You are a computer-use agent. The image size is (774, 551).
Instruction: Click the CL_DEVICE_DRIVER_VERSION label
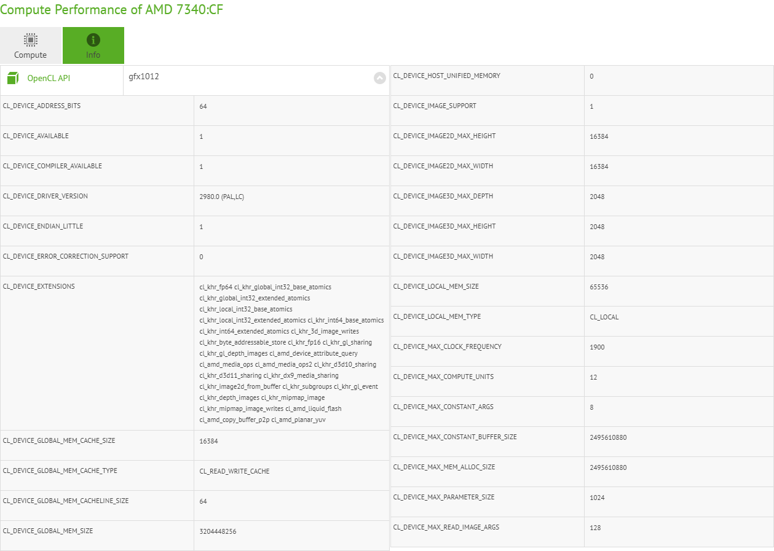click(45, 196)
